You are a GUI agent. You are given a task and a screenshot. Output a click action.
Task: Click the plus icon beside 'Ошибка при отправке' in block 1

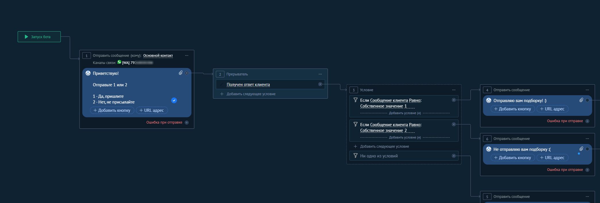187,122
